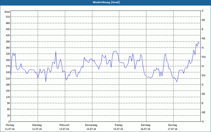
Task: Click the N compass label beside the 0 baseline
Action: [x=203, y=122]
